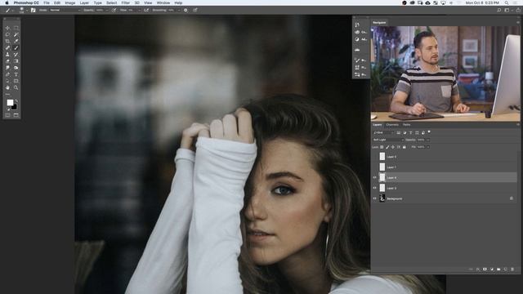Select the Dodge tool
The image size is (523, 294).
[x=16, y=68]
